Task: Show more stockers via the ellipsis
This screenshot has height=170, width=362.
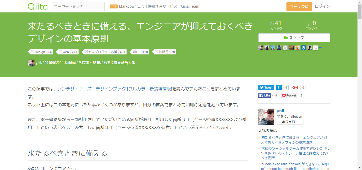Action: coord(321,48)
